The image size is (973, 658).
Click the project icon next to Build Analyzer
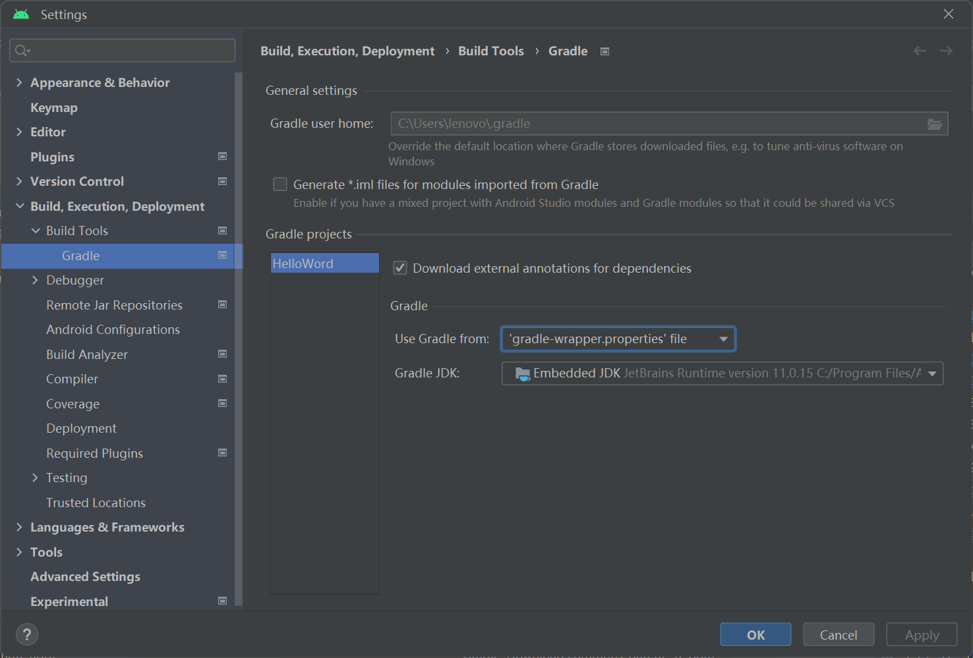click(223, 354)
